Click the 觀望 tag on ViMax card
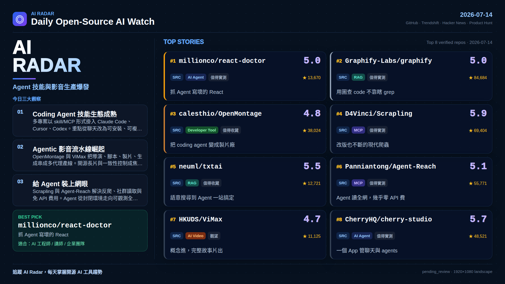The width and height of the screenshot is (505, 284). [x=214, y=236]
